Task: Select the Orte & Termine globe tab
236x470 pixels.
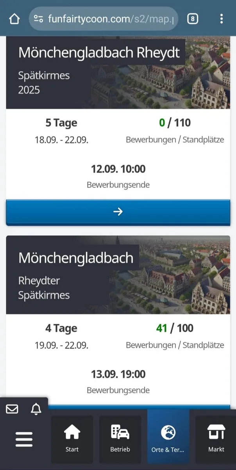Action: pos(168,439)
